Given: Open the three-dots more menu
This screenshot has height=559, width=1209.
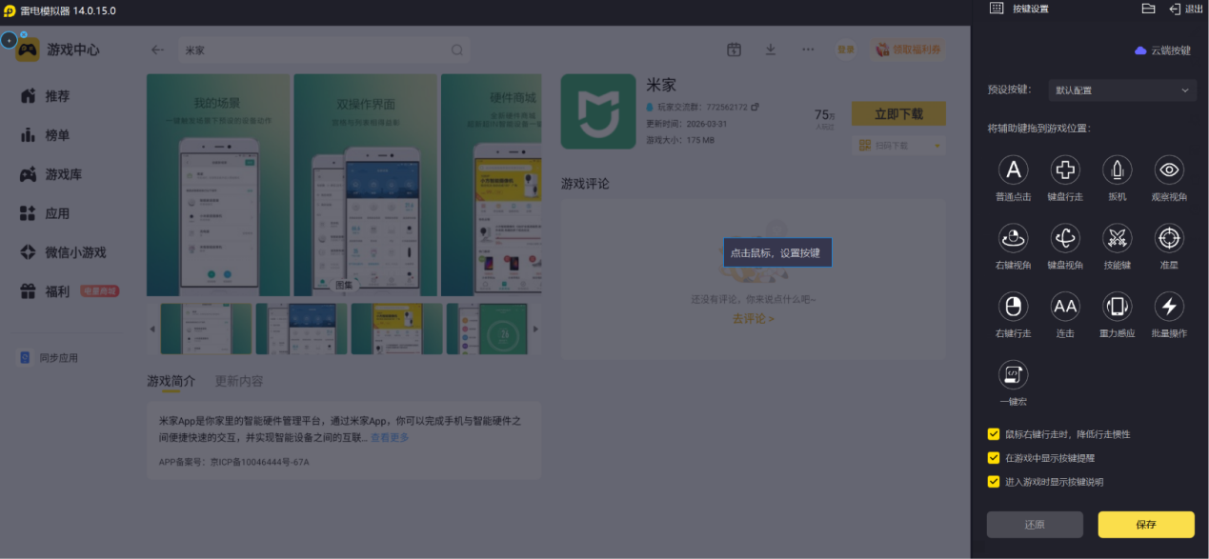Looking at the screenshot, I should 808,50.
